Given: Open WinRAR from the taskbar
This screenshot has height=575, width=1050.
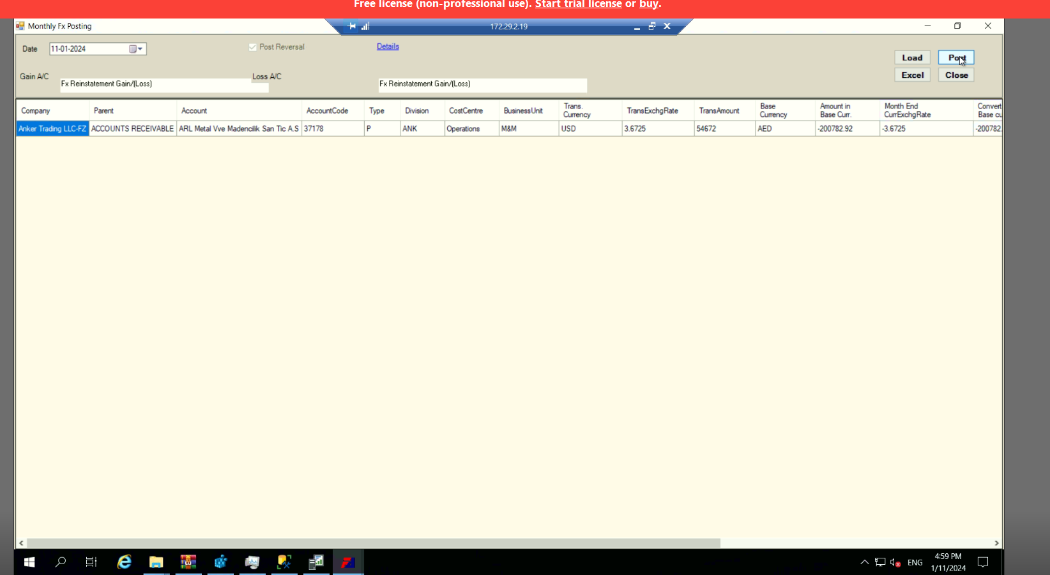Looking at the screenshot, I should [x=188, y=562].
